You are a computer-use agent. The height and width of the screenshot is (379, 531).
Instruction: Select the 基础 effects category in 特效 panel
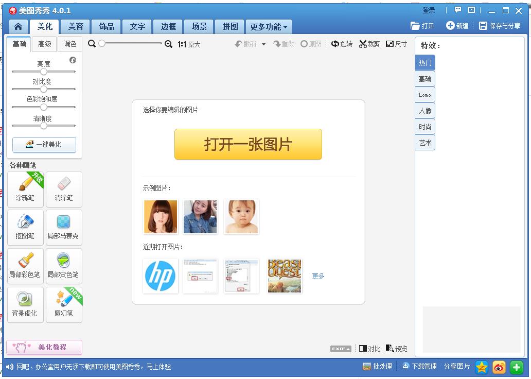pyautogui.click(x=424, y=79)
